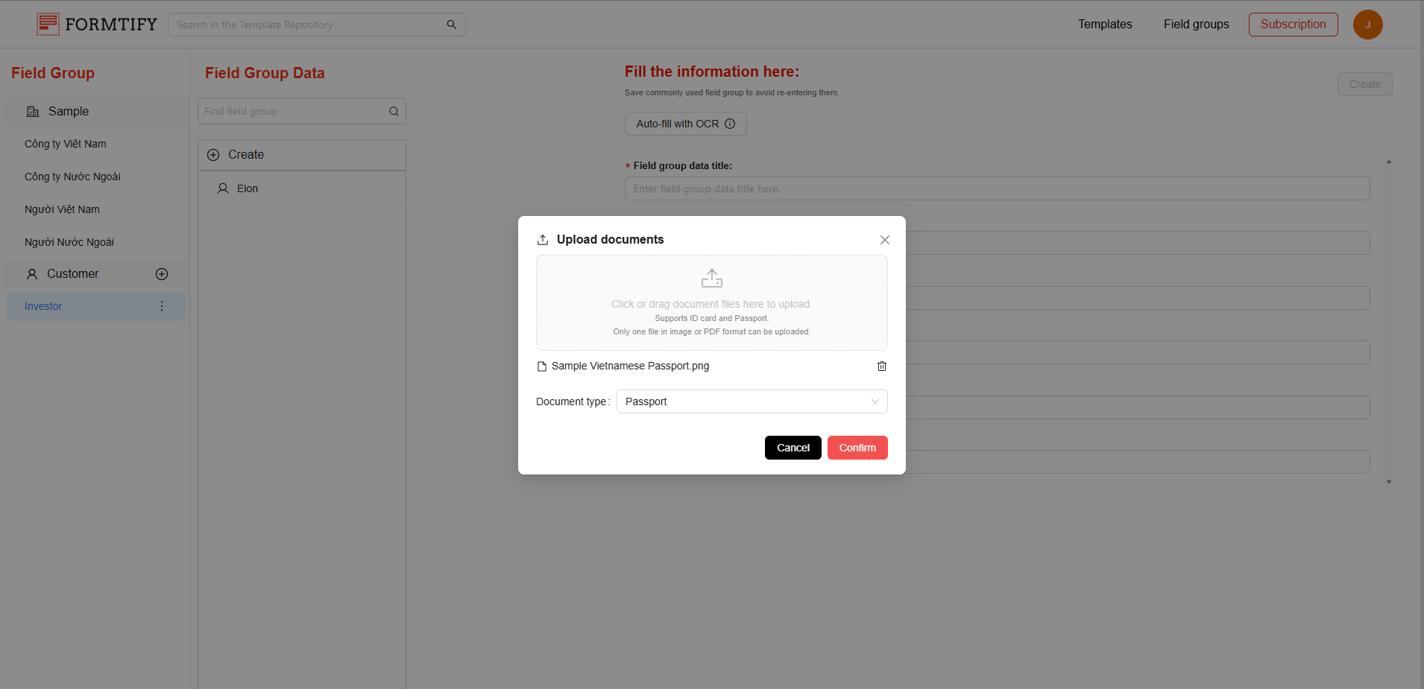The width and height of the screenshot is (1424, 689).
Task: Expand the Customer field group section
Action: click(x=72, y=274)
